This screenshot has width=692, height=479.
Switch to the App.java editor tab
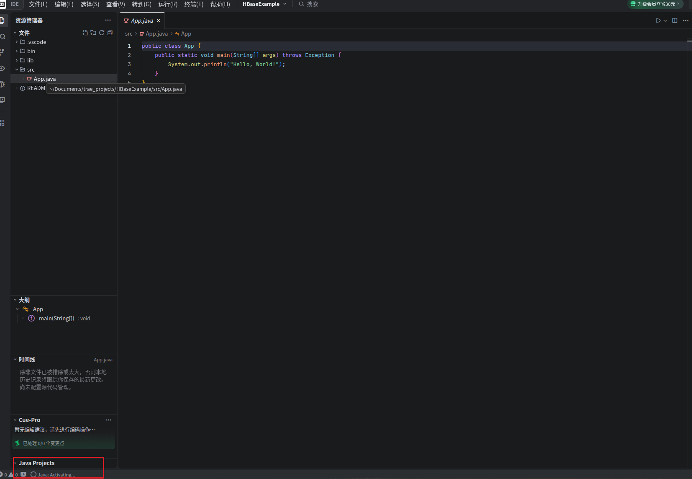[x=142, y=21]
